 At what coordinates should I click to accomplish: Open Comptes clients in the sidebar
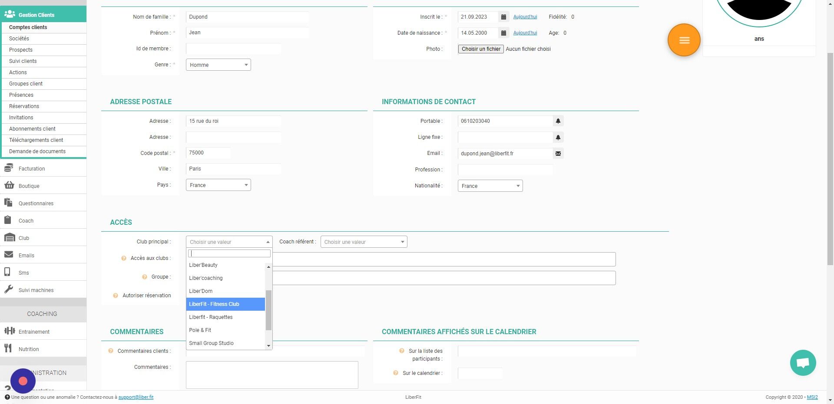[43, 27]
